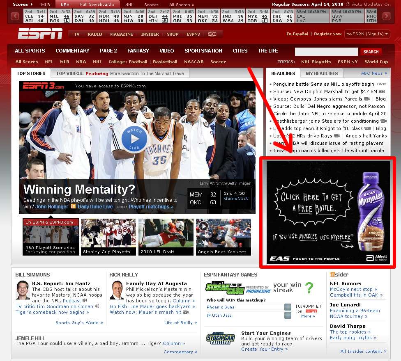Click Register Now link

tap(327, 34)
